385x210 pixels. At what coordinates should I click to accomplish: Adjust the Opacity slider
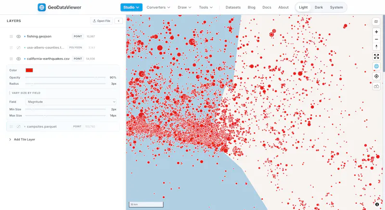65,77
